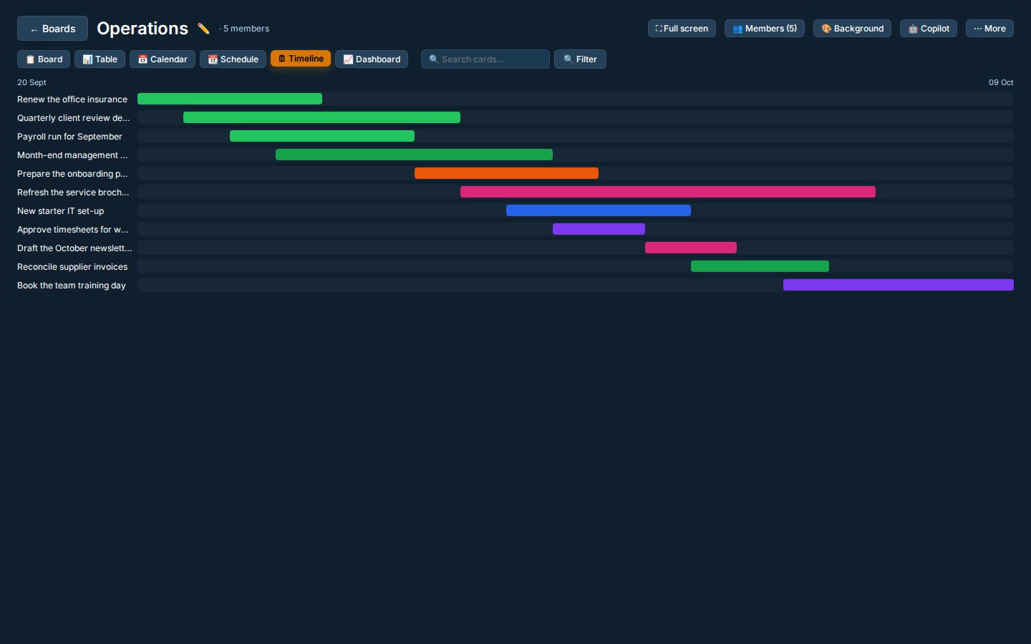Image resolution: width=1031 pixels, height=644 pixels.
Task: Select the Renew the office insurance timeline bar
Action: 230,99
